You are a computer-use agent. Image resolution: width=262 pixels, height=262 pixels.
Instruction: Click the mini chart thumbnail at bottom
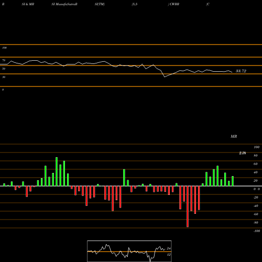(129, 251)
